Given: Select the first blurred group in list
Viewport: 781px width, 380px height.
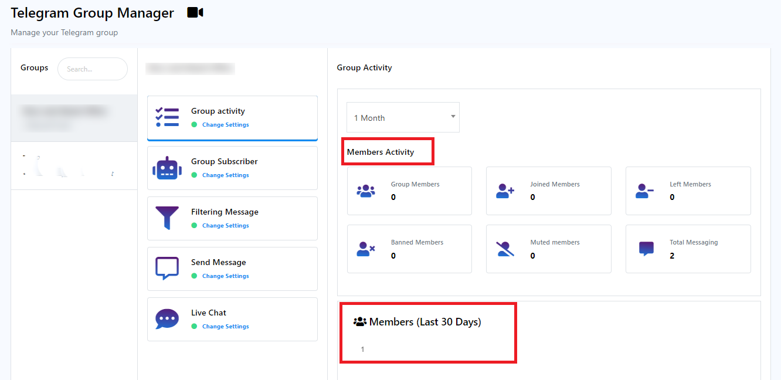Looking at the screenshot, I should click(x=74, y=117).
